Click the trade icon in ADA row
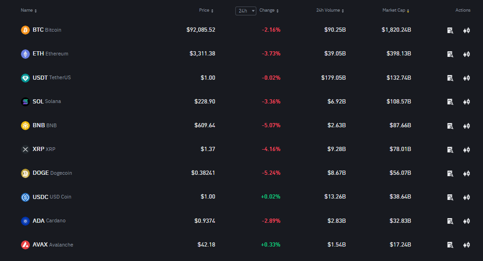This screenshot has height=261, width=483. click(x=466, y=221)
